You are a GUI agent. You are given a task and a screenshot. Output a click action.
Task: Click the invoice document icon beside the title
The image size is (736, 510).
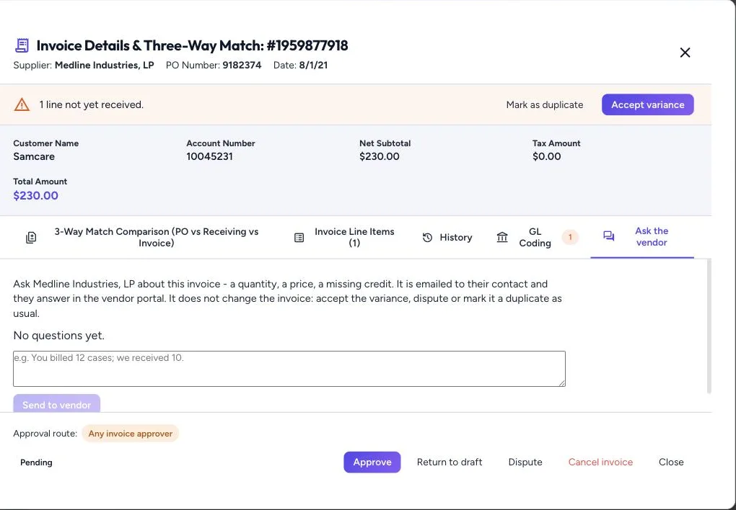(22, 45)
